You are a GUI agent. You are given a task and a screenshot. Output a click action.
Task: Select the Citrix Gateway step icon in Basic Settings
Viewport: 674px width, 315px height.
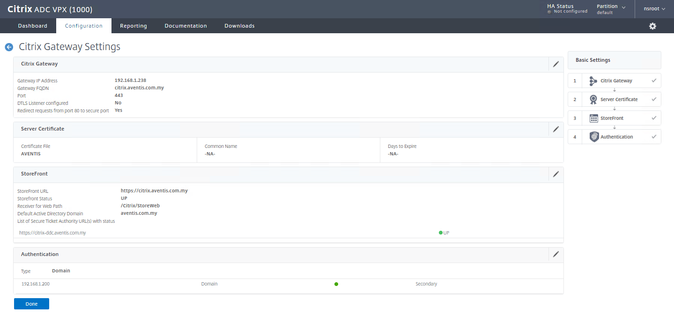(x=594, y=81)
